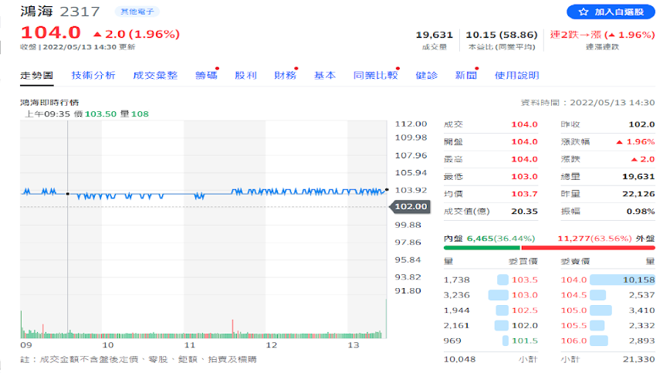Click the 10.15 (58.86) 本益比 value
The image size is (663, 373).
(x=502, y=35)
